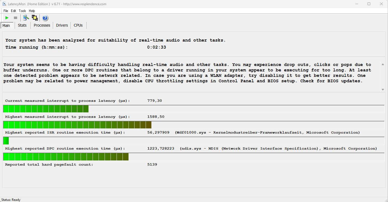Open the Tools menu
388x202 pixels.
pyautogui.click(x=22, y=11)
